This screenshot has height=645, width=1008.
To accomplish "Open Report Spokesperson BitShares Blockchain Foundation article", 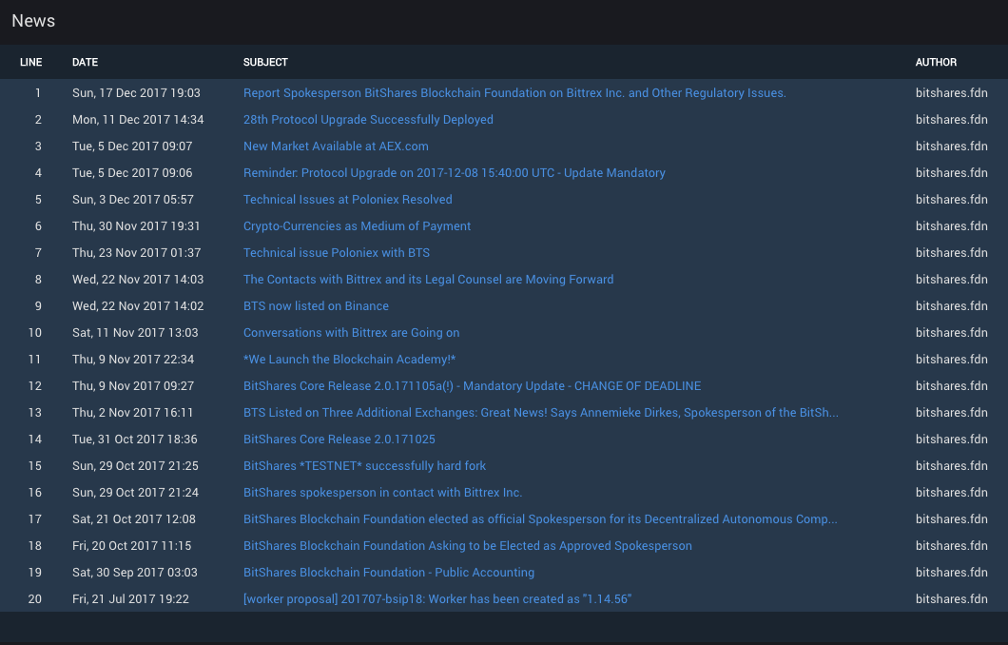I will (514, 92).
